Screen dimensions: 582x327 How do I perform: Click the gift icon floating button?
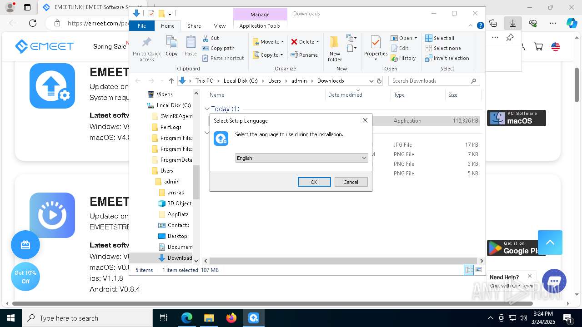point(25,245)
